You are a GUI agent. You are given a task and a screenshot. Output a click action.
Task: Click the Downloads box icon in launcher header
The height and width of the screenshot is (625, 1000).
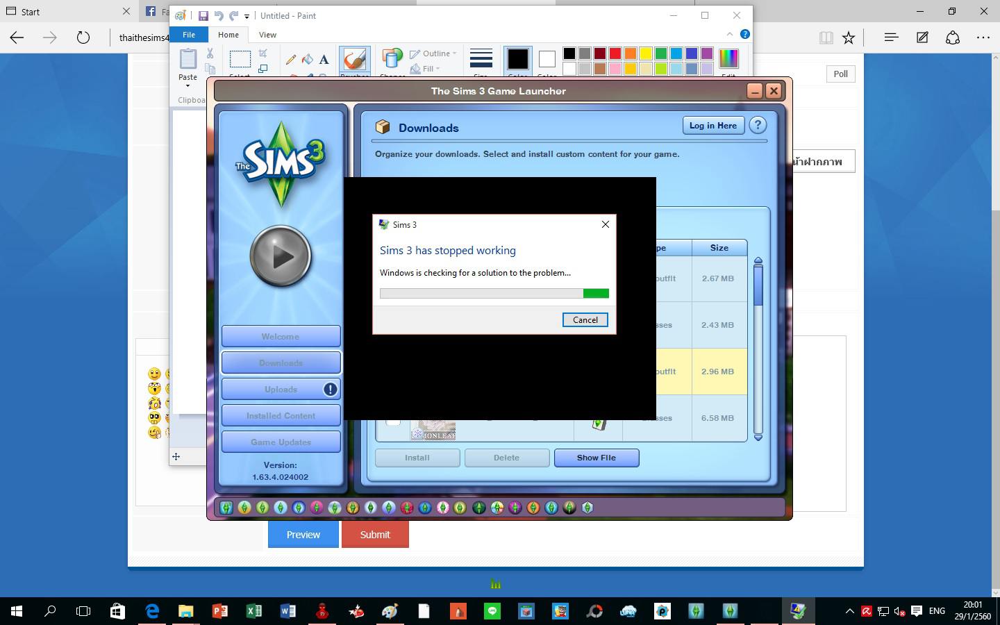tap(383, 127)
